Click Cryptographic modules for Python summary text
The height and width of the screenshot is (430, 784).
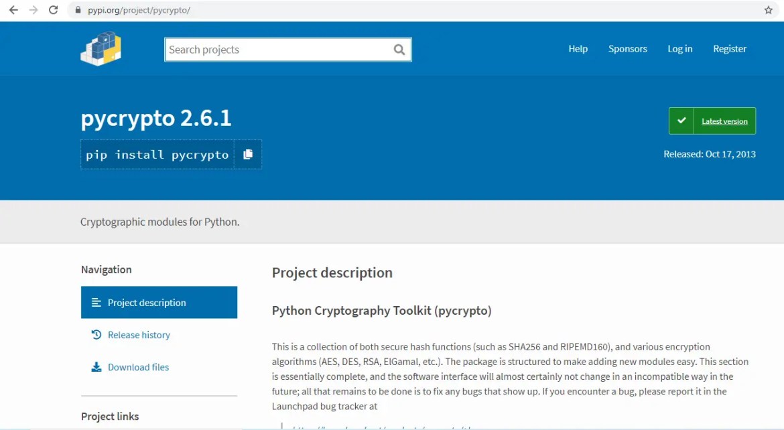(x=160, y=222)
